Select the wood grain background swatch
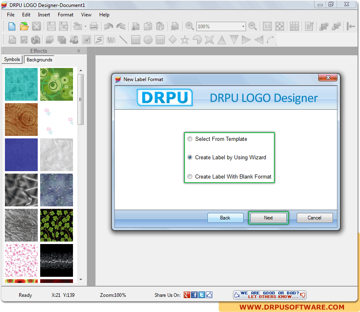Screen dimensions: 360x312 coord(21,120)
